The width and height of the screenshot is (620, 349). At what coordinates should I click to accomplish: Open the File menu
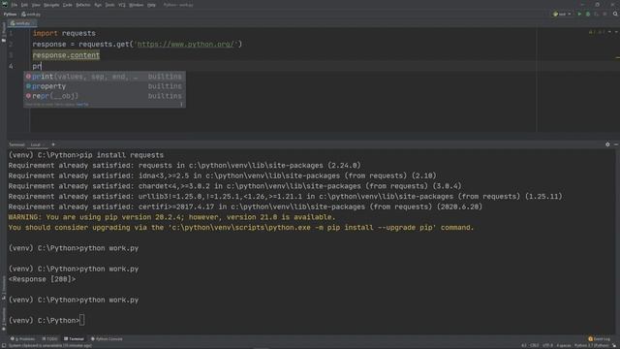[15, 5]
